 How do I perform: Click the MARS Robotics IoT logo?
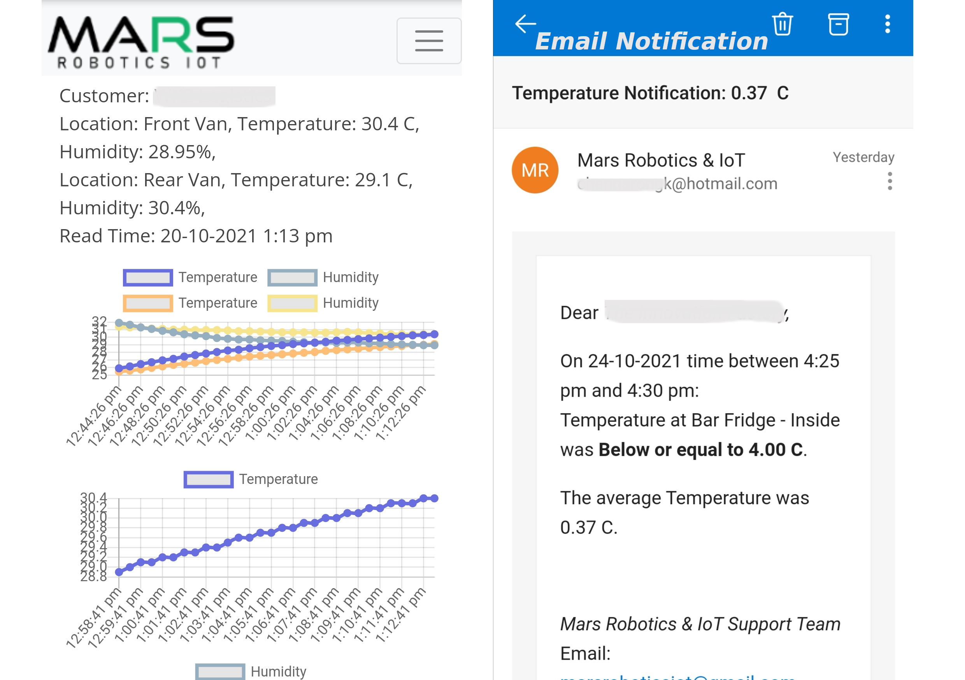pos(141,42)
